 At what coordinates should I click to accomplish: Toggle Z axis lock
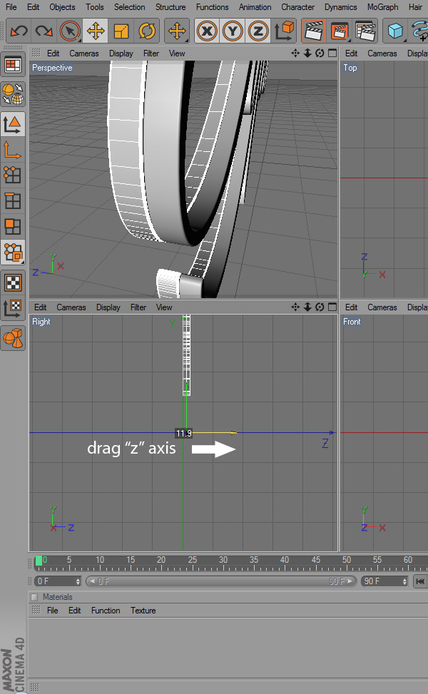(x=258, y=31)
